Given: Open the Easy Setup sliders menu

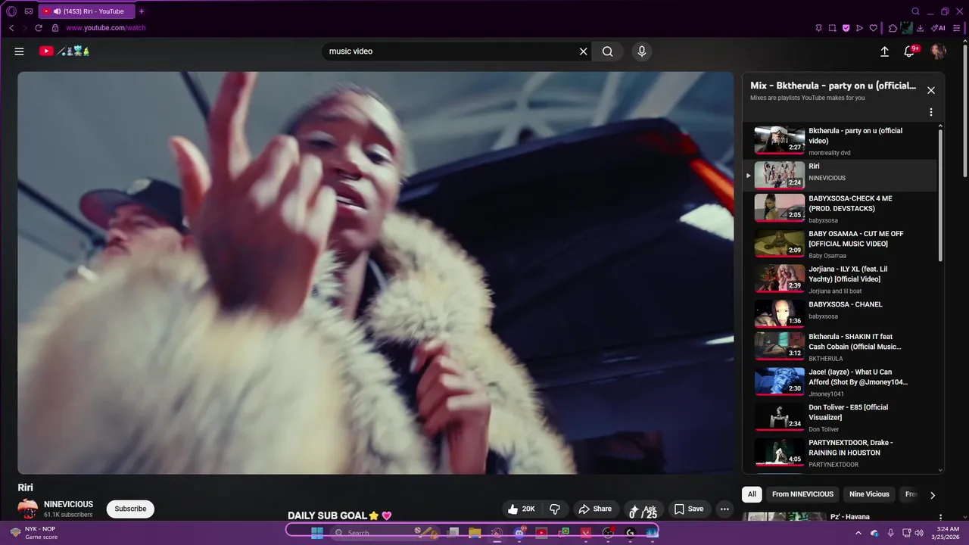Looking at the screenshot, I should (x=957, y=28).
